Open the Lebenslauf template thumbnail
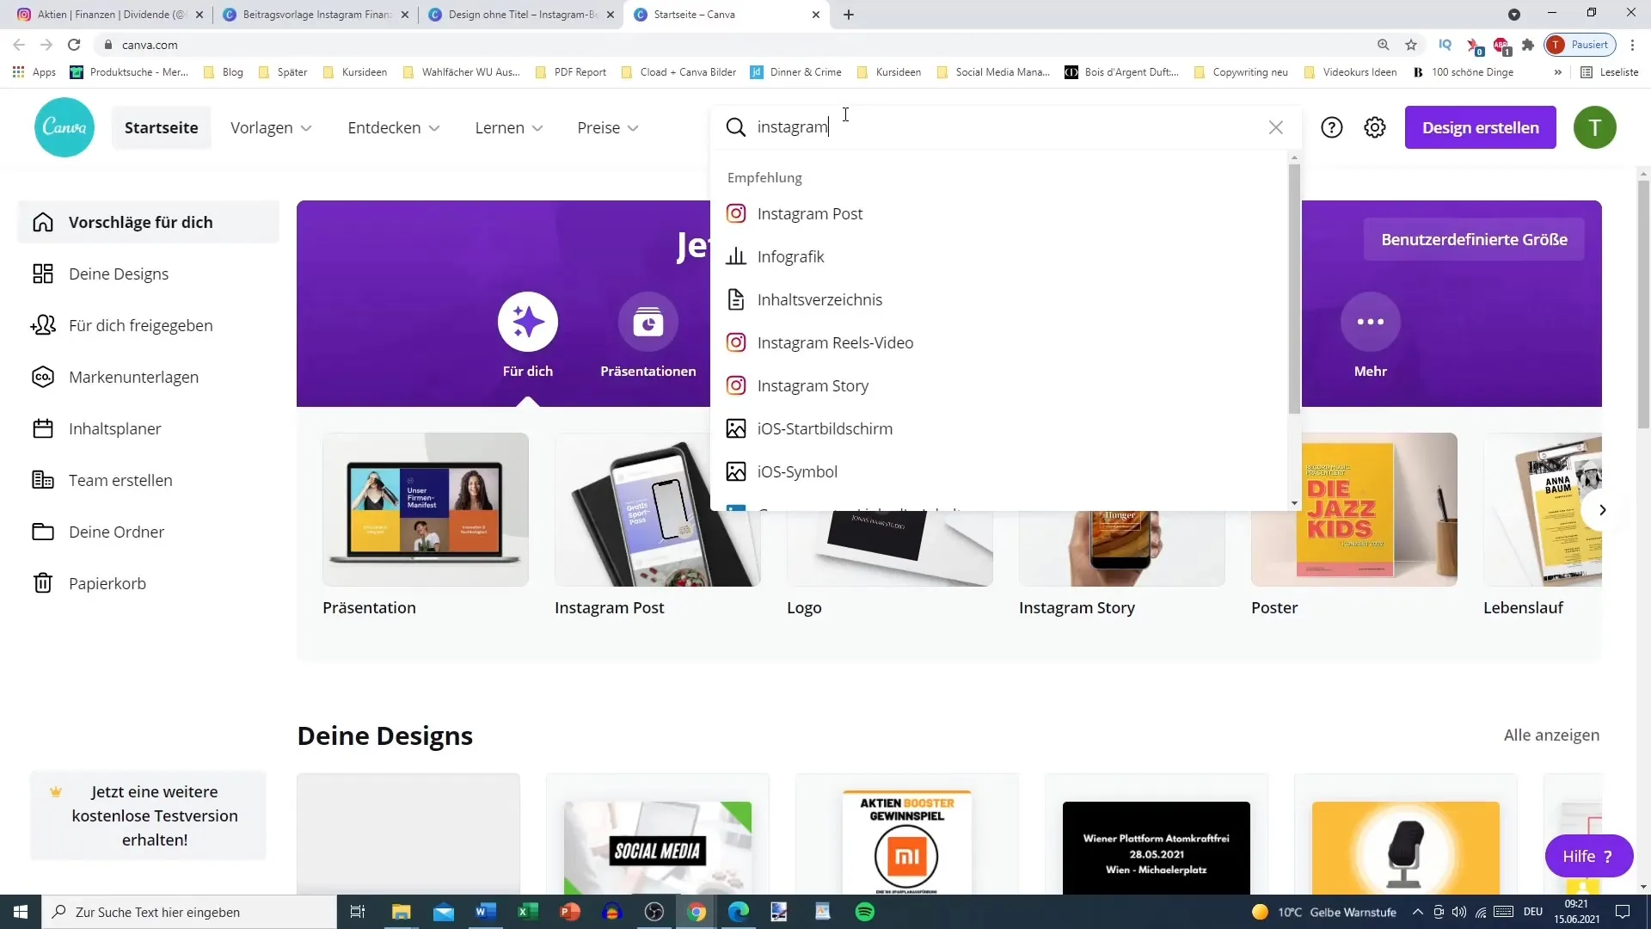The width and height of the screenshot is (1651, 929). pyautogui.click(x=1542, y=509)
